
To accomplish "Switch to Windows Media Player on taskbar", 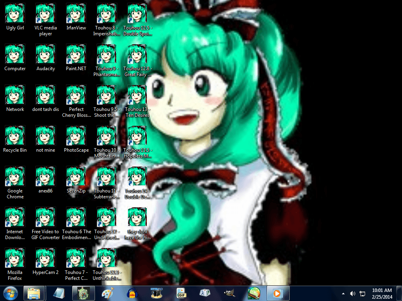I will [277, 293].
